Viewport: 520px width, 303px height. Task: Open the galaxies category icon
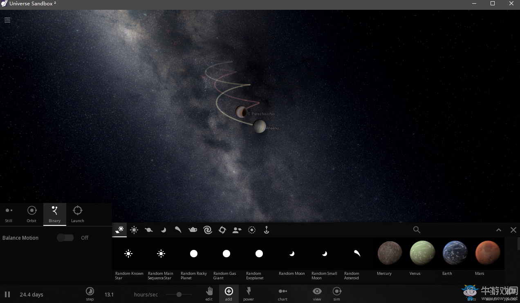click(x=208, y=230)
